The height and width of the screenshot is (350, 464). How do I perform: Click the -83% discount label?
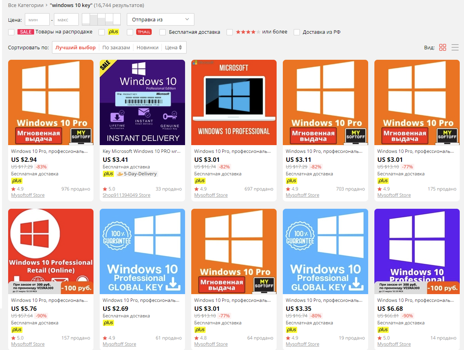(41, 167)
